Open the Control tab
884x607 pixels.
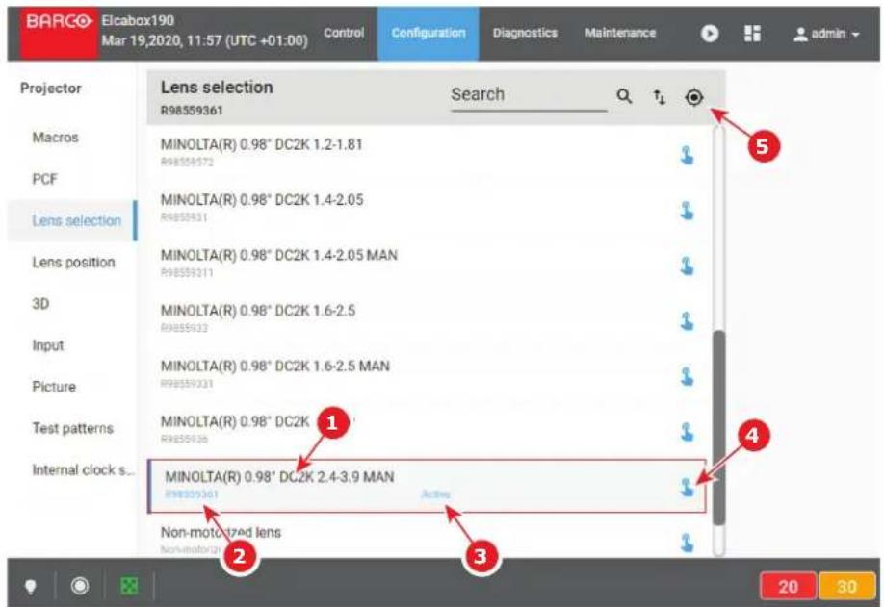[344, 33]
